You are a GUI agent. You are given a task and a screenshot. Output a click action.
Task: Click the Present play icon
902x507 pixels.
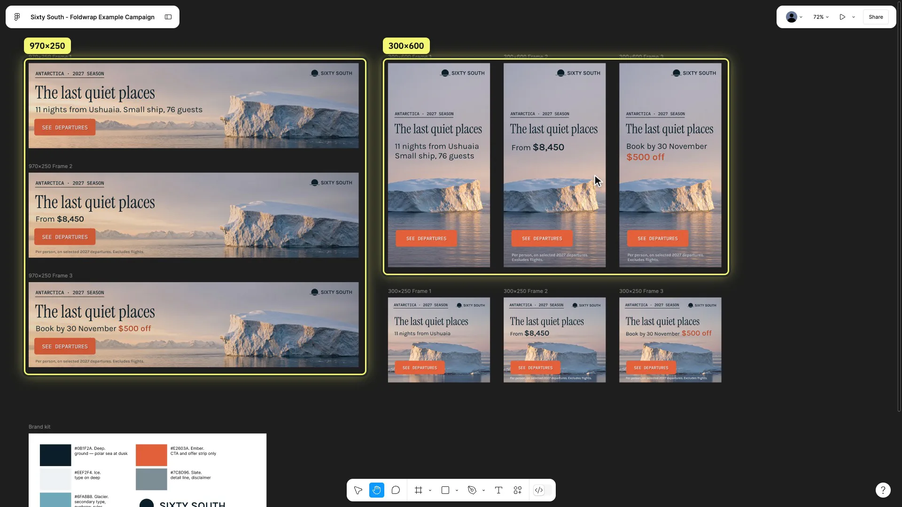(842, 17)
